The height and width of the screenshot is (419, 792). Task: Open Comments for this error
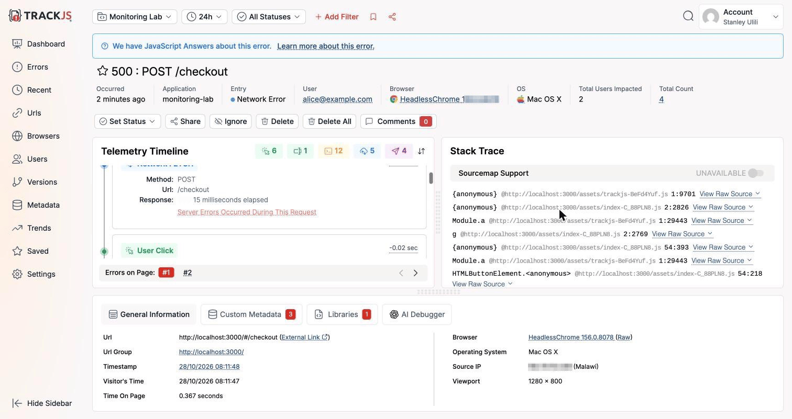click(x=398, y=121)
